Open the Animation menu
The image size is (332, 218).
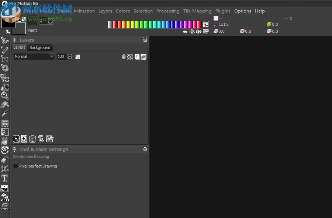(x=84, y=11)
